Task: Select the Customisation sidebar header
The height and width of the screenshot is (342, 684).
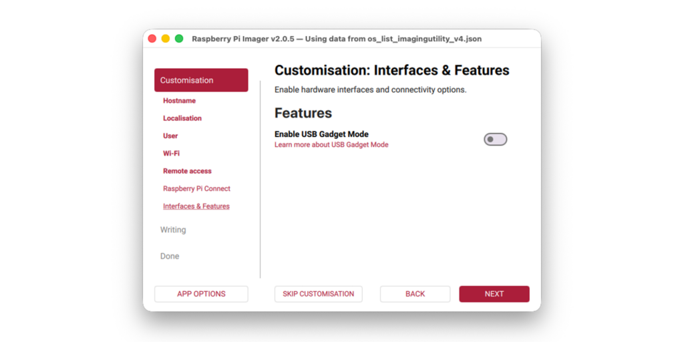Action: 201,80
